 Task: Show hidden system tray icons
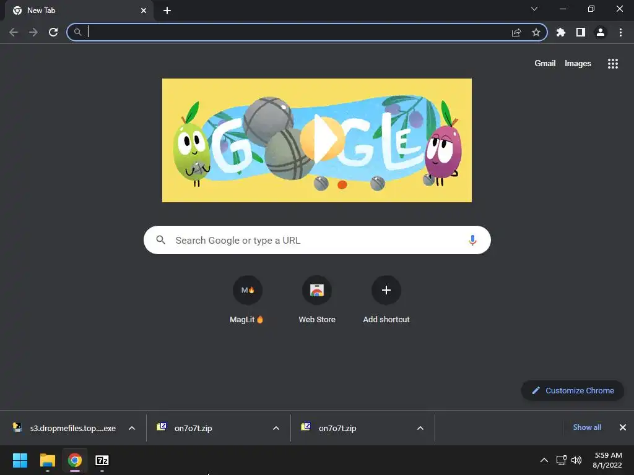(544, 460)
